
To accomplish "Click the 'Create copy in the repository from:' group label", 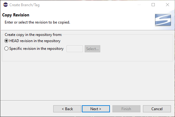I will click(33, 35).
